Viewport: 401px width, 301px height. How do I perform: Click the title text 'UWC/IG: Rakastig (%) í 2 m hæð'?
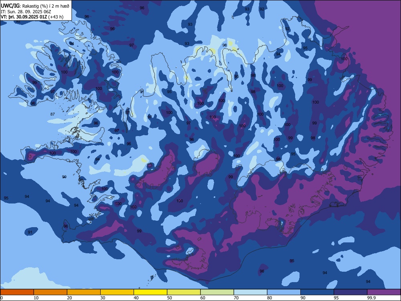pyautogui.click(x=35, y=6)
